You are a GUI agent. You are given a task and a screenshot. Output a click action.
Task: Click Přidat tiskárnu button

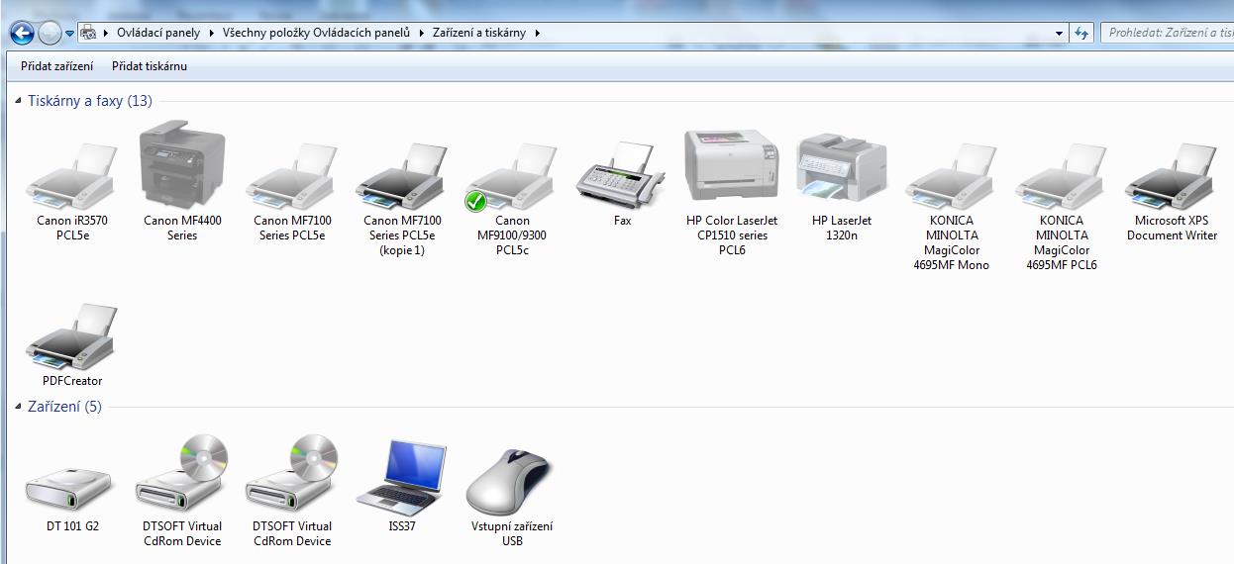tap(150, 66)
